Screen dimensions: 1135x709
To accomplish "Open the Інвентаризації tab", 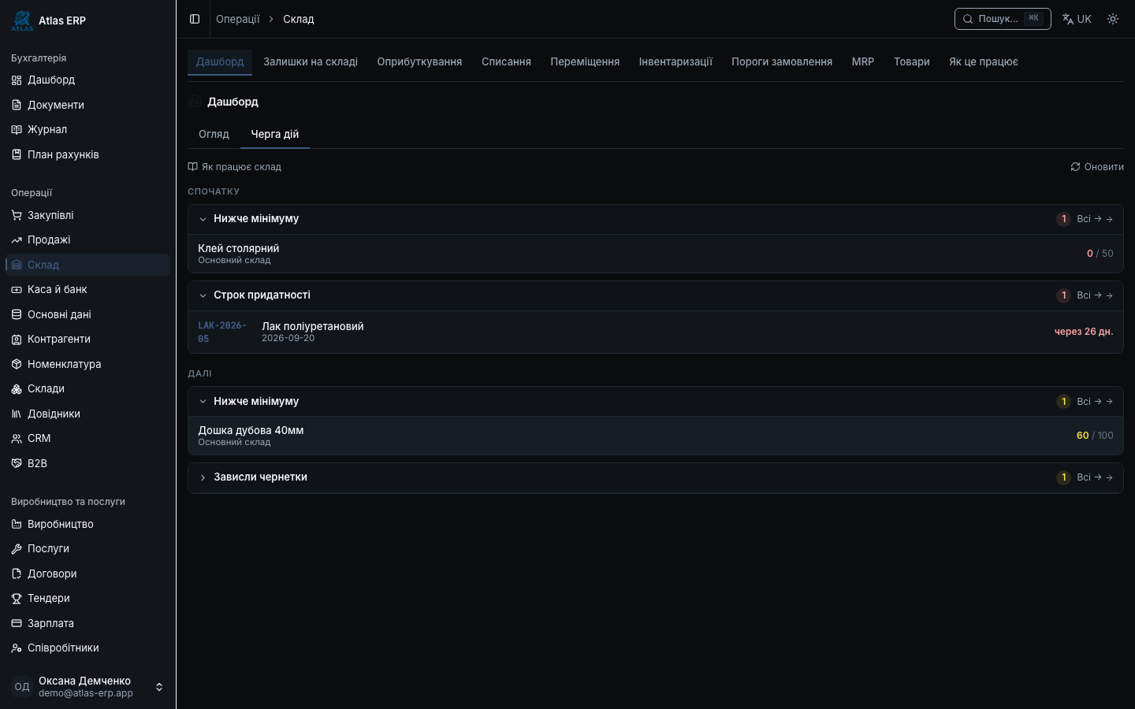I will [675, 61].
